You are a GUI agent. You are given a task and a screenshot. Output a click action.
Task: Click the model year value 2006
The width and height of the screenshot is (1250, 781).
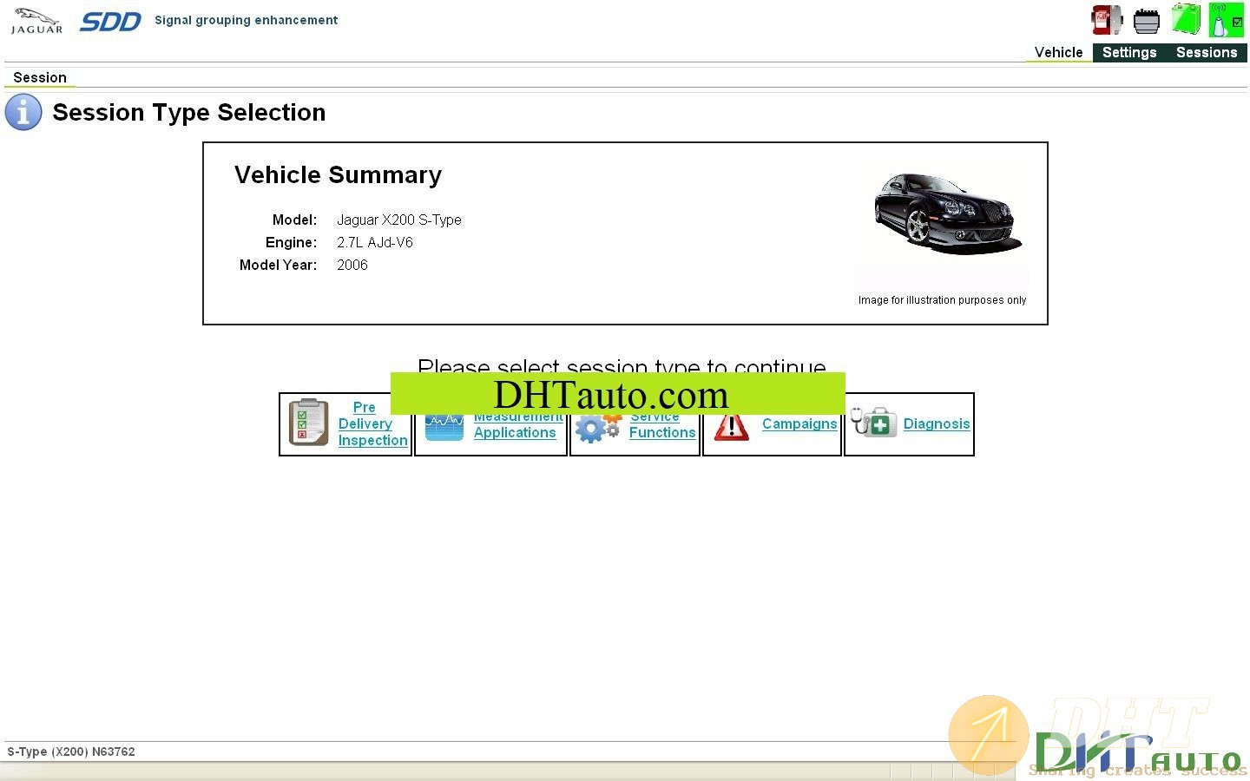(352, 266)
